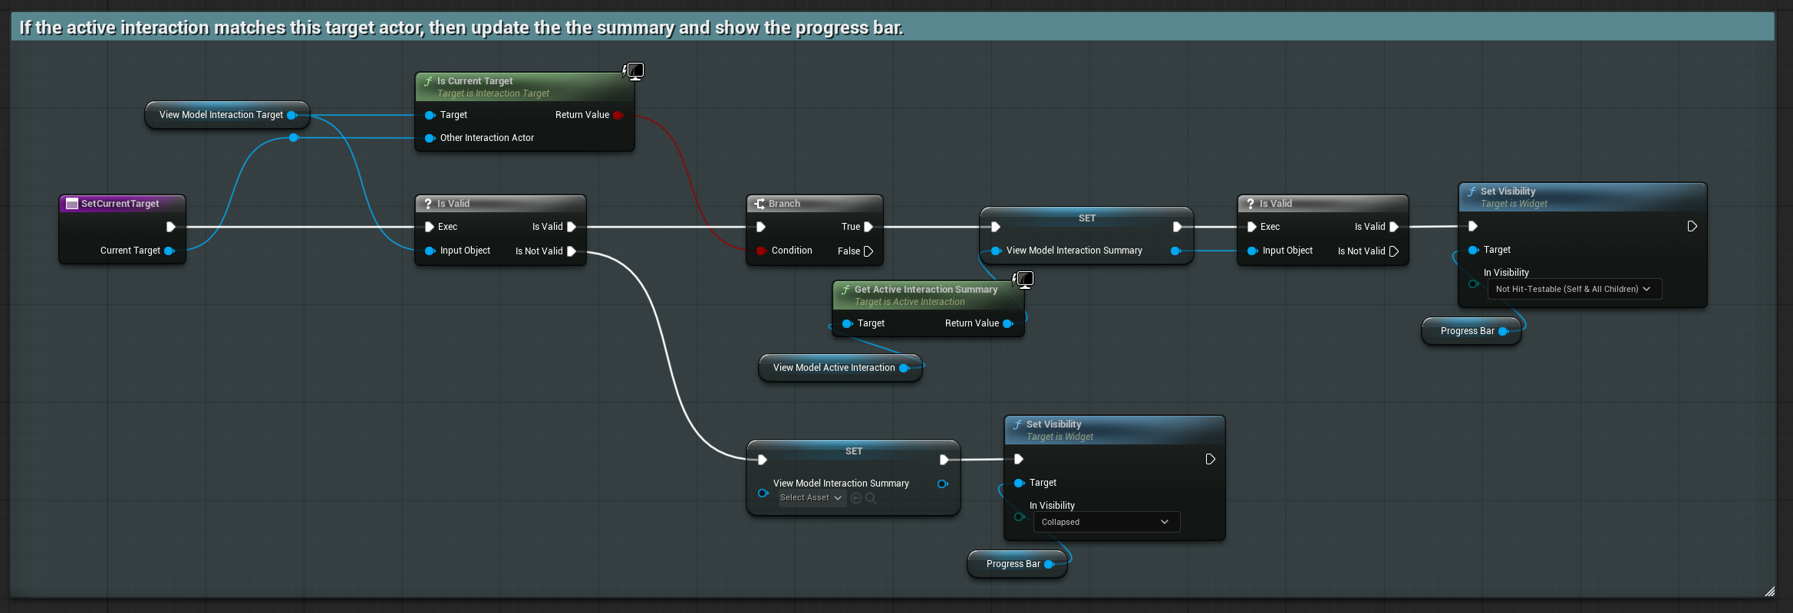Screen dimensions: 1793x613
Task: Select the View Model Active Interaction node
Action: [833, 368]
